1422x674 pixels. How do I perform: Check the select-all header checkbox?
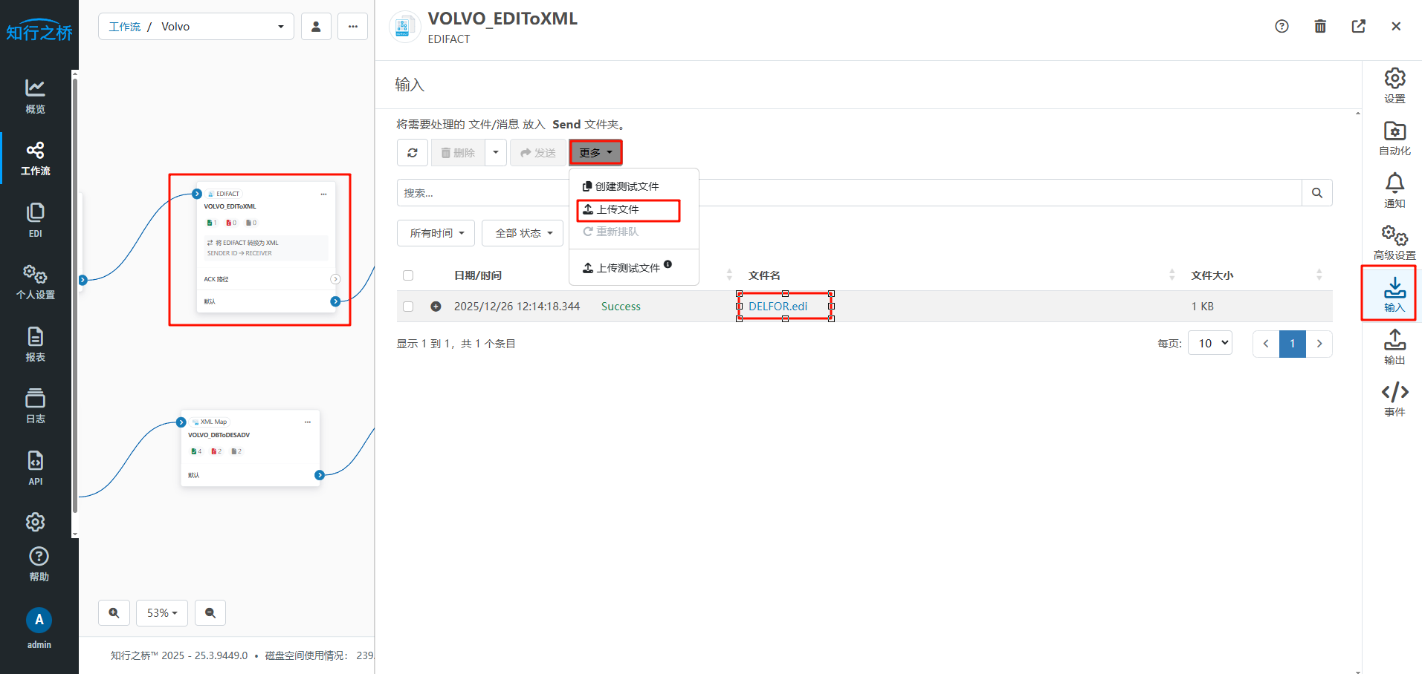[408, 275]
